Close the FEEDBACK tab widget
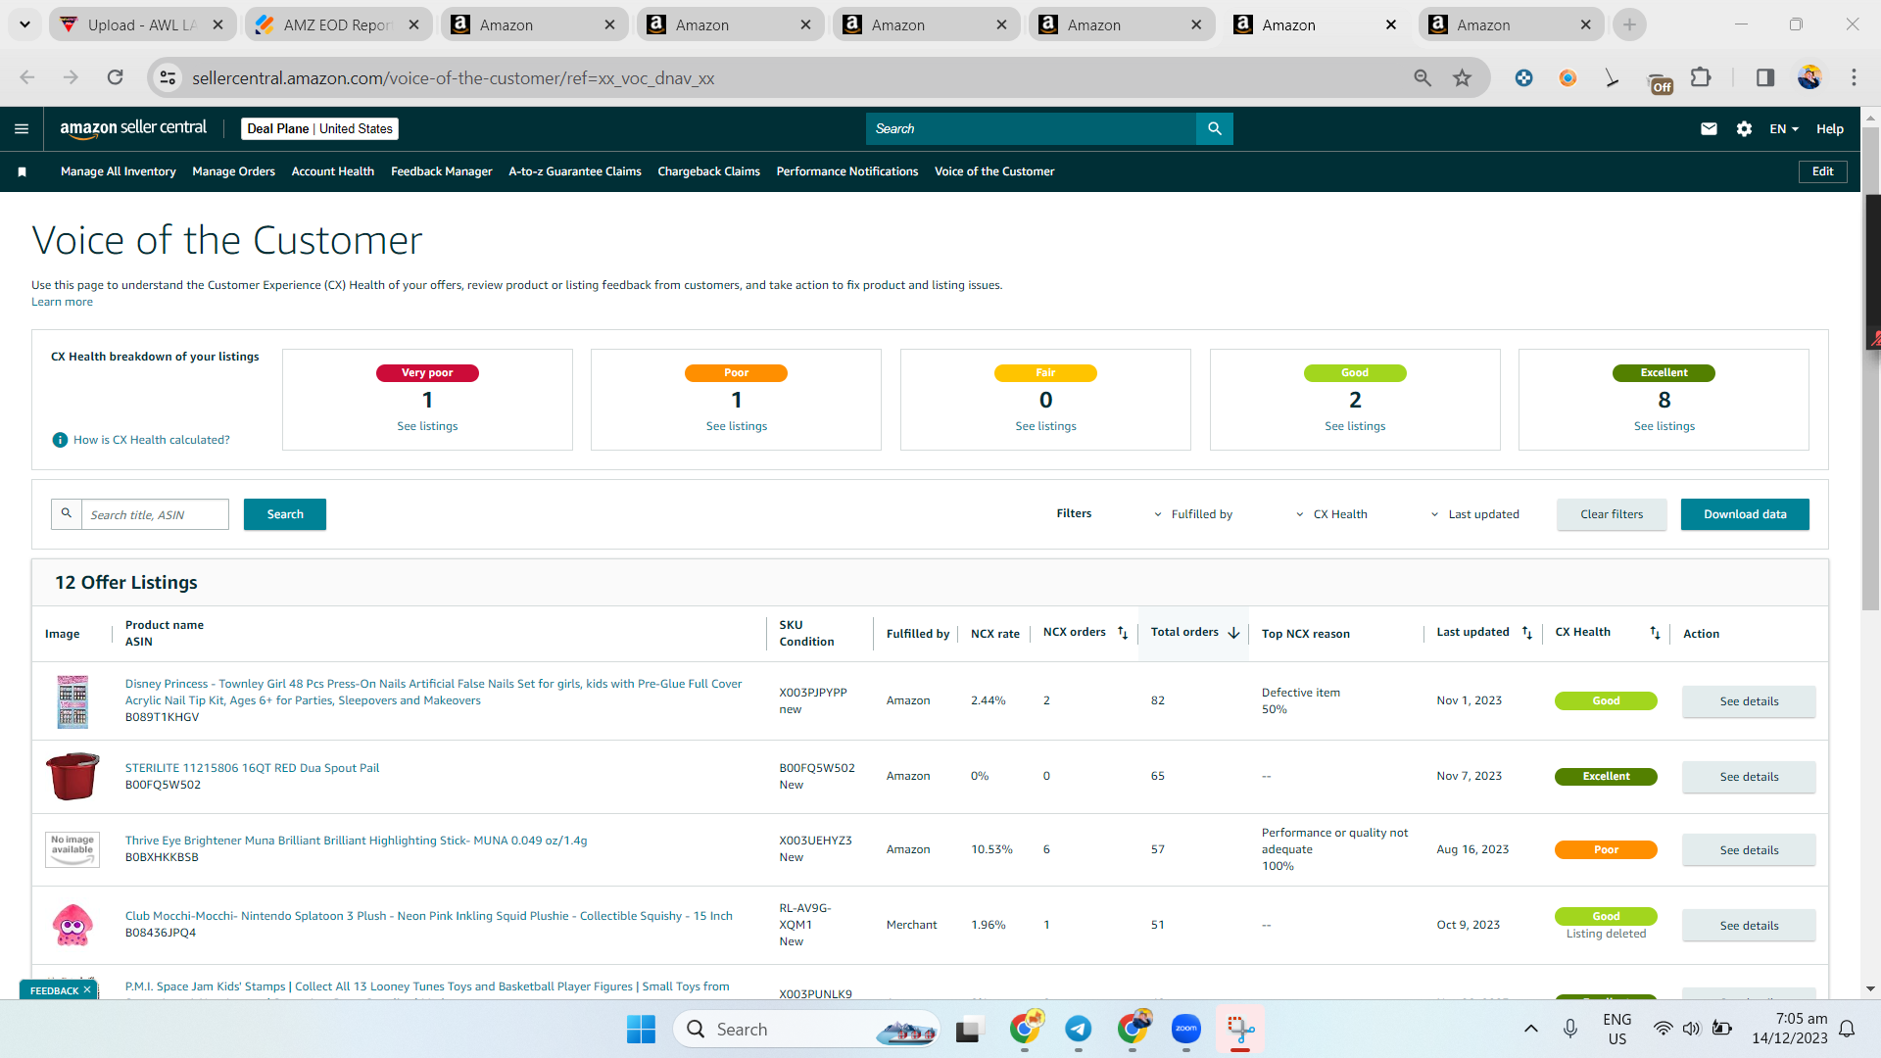Viewport: 1881px width, 1058px height. pos(87,990)
